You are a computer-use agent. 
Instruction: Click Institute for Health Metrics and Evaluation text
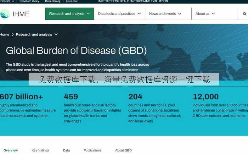coord(133,1)
